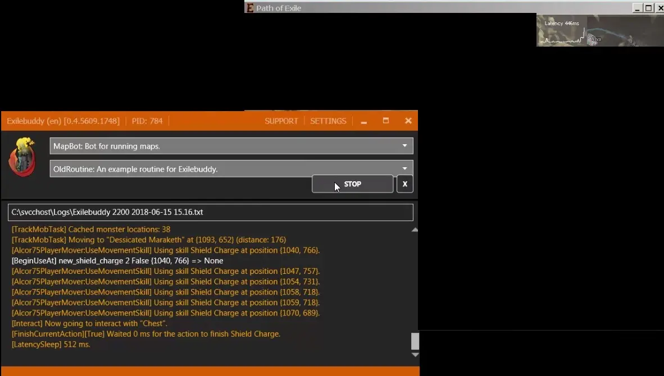664x376 pixels.
Task: Select the "[BeginUseAt] new_shield_charge 2 False" line
Action: click(x=117, y=261)
